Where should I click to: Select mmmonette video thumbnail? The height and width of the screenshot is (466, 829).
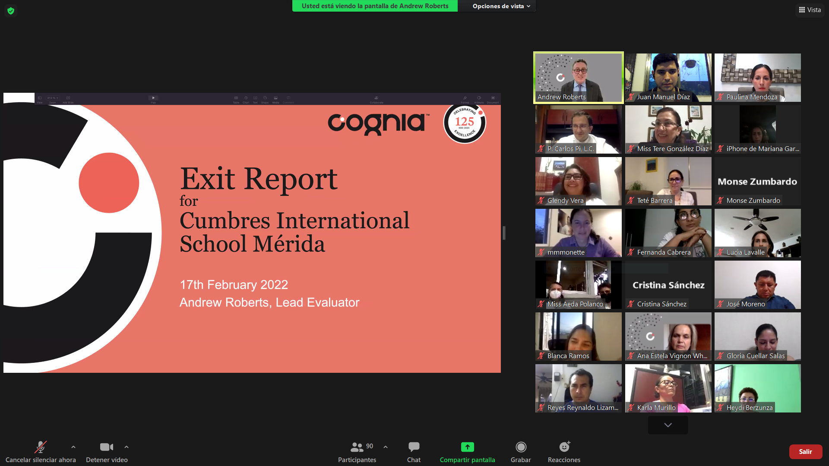point(579,233)
